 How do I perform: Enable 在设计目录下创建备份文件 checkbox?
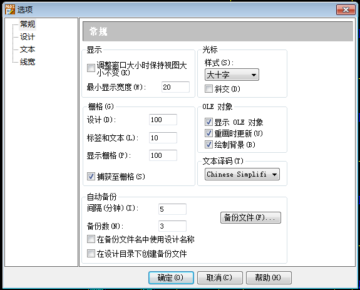91,254
